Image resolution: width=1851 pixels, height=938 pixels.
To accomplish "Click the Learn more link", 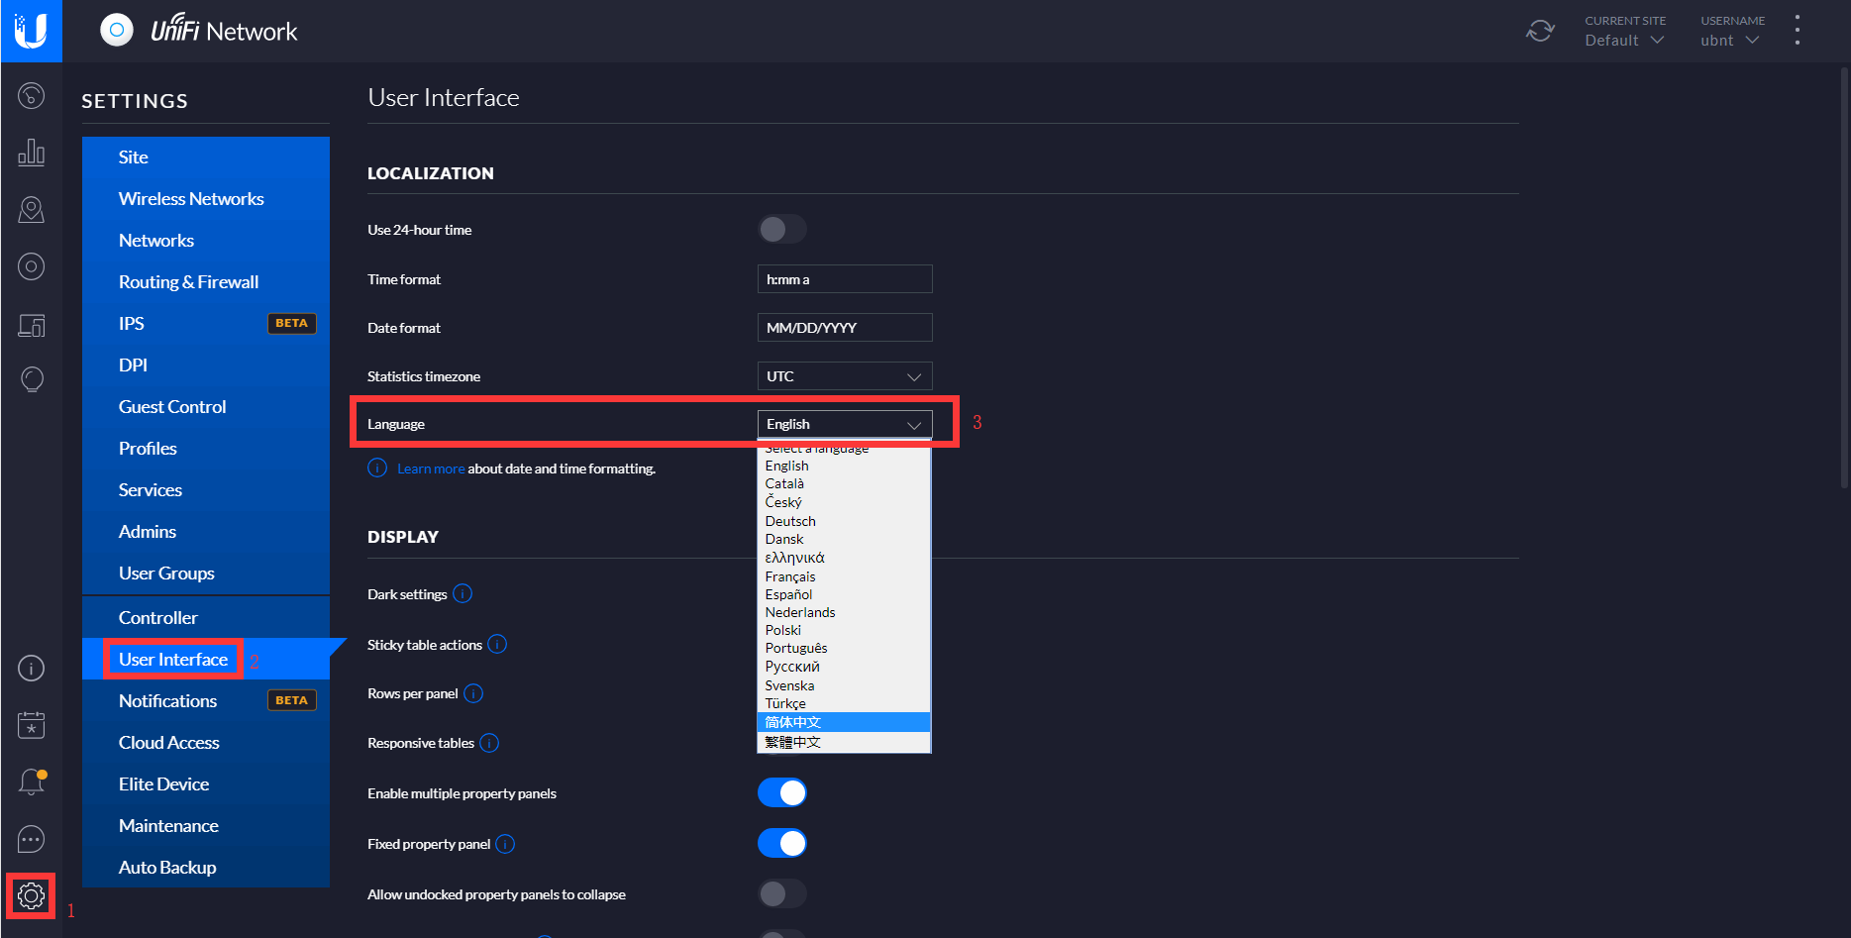I will point(431,469).
